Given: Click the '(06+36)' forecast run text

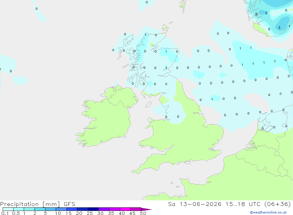Looking at the screenshot, I should point(278,204).
